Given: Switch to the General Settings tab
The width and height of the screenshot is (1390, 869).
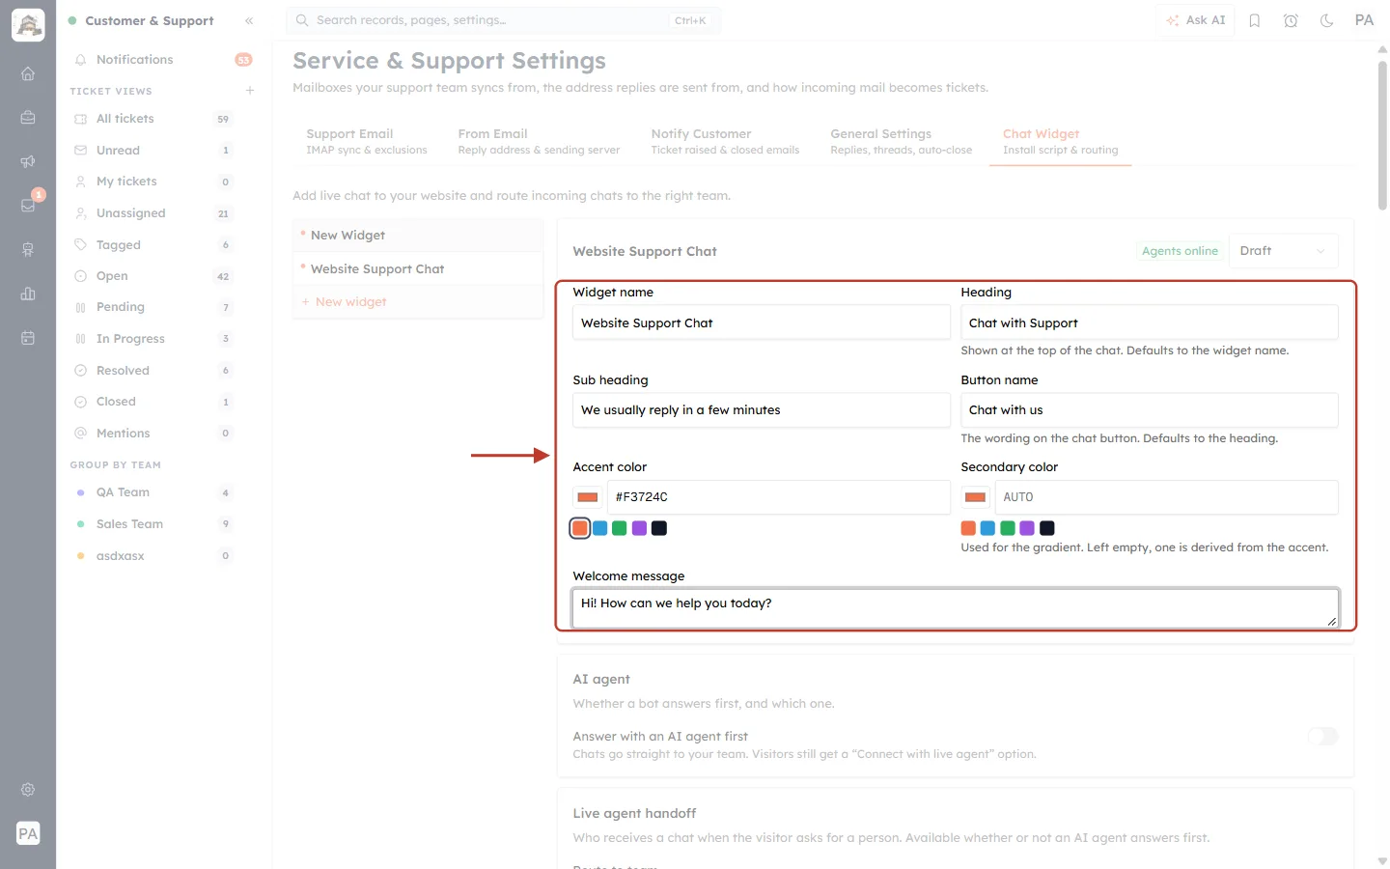Looking at the screenshot, I should pos(902,141).
